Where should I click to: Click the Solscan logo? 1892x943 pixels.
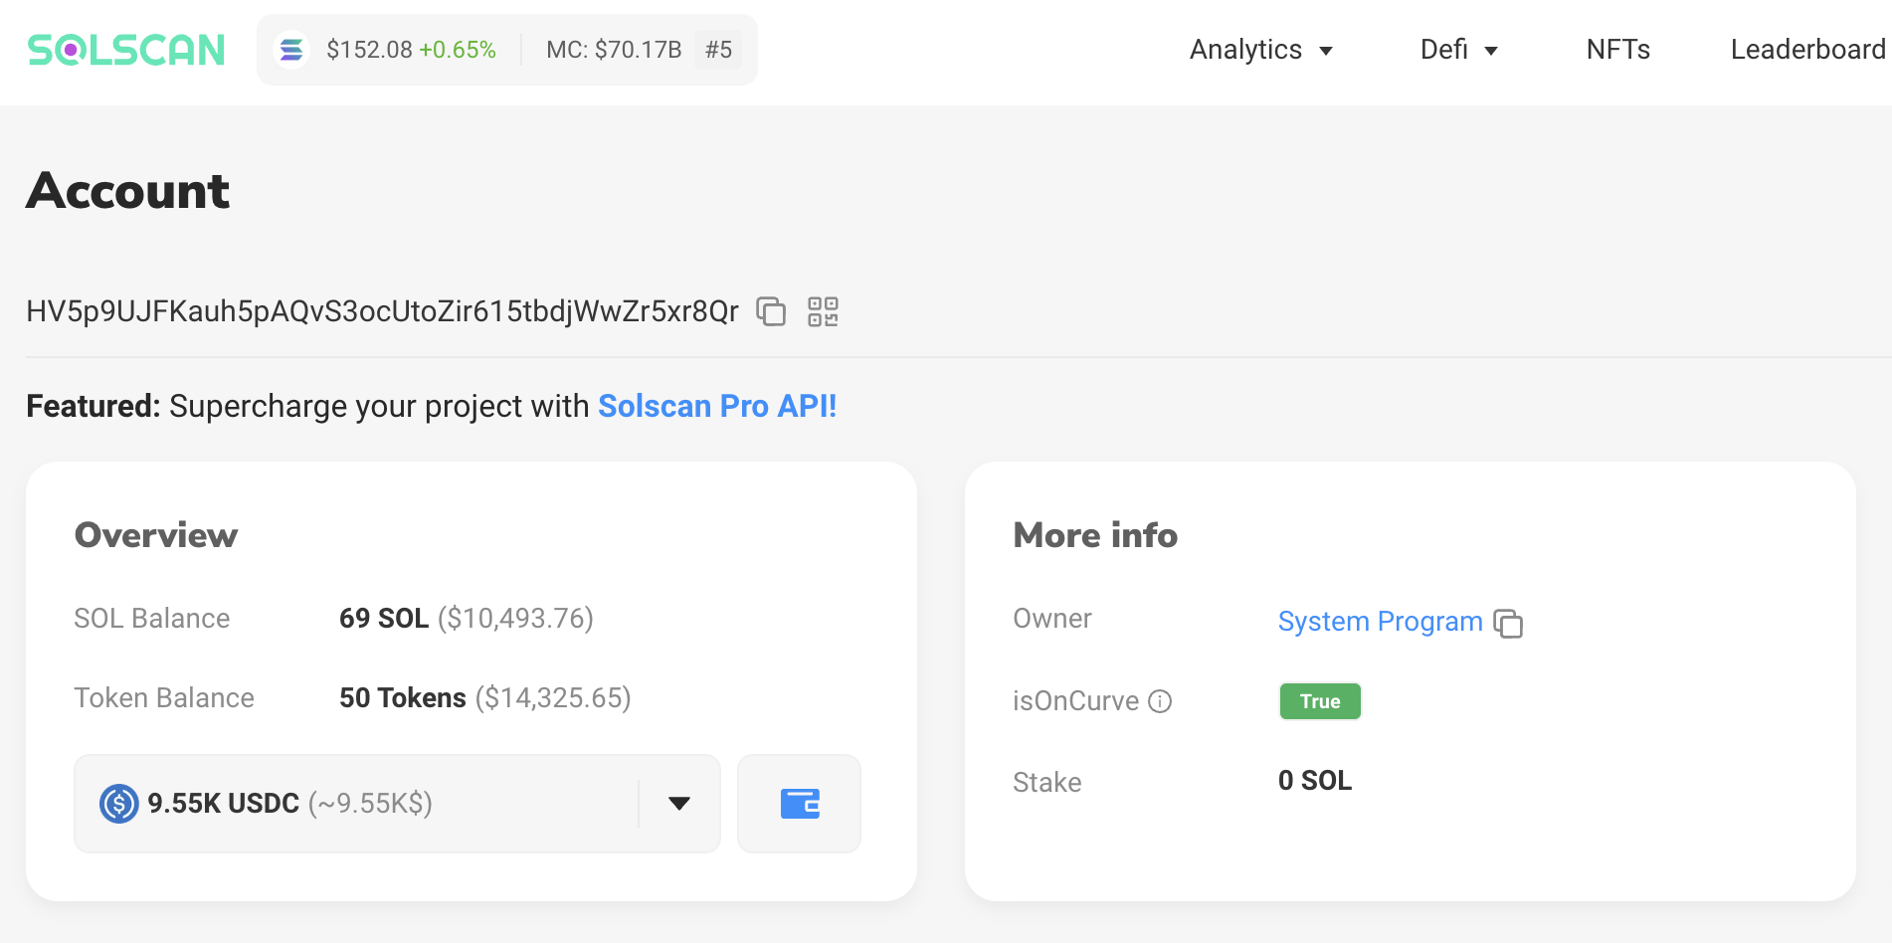(126, 50)
